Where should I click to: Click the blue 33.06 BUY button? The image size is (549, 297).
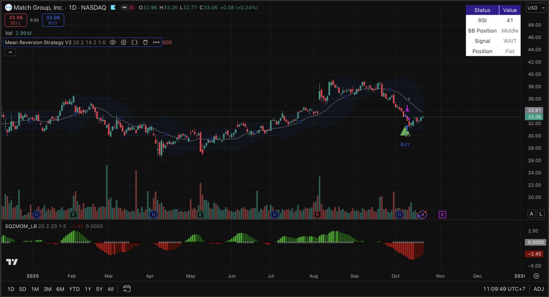pos(53,20)
